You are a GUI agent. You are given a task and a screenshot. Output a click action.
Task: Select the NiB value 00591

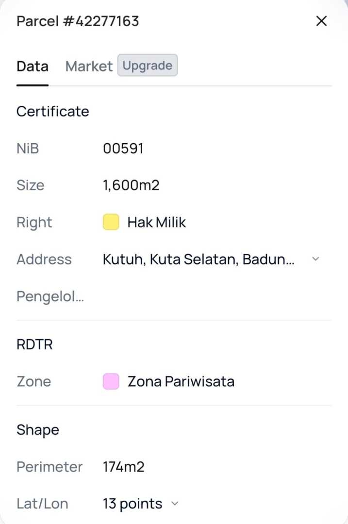pos(123,148)
